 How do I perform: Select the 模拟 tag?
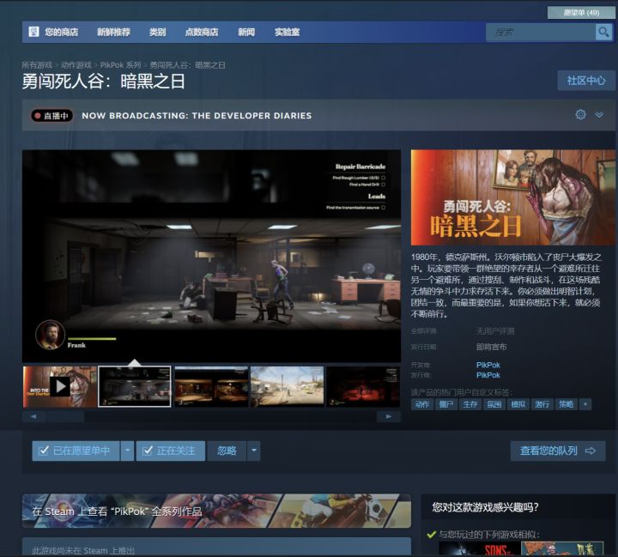518,404
